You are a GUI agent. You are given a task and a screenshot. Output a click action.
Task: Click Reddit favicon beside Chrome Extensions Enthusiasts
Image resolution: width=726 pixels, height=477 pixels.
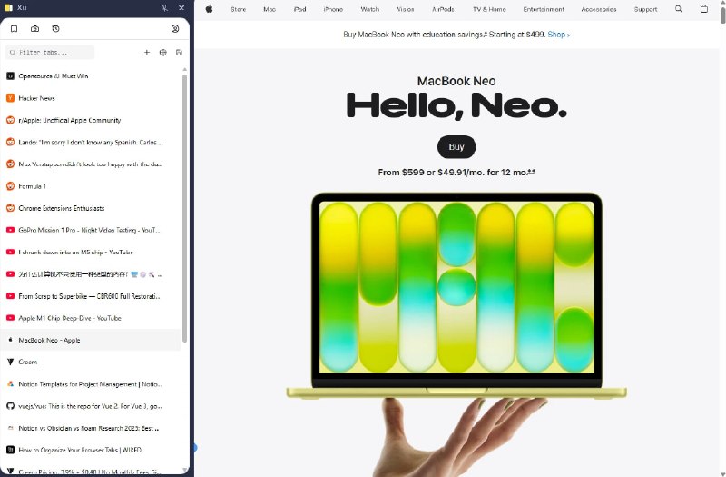pyautogui.click(x=10, y=208)
